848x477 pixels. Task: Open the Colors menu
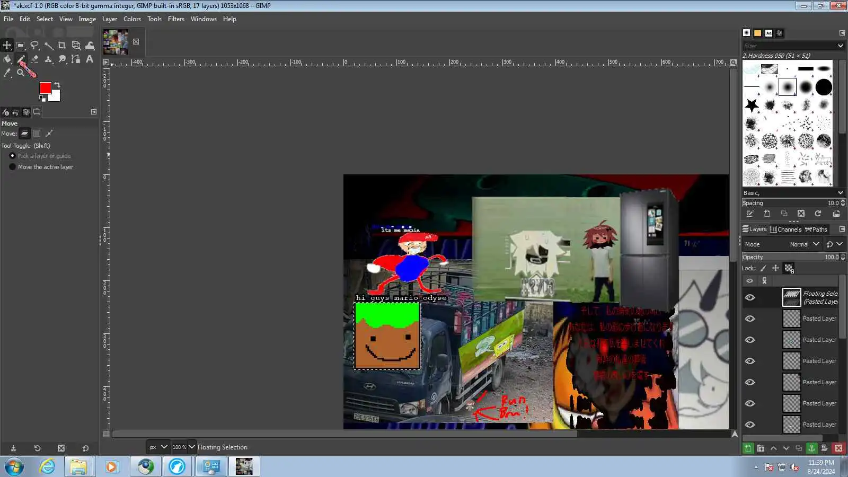click(132, 19)
